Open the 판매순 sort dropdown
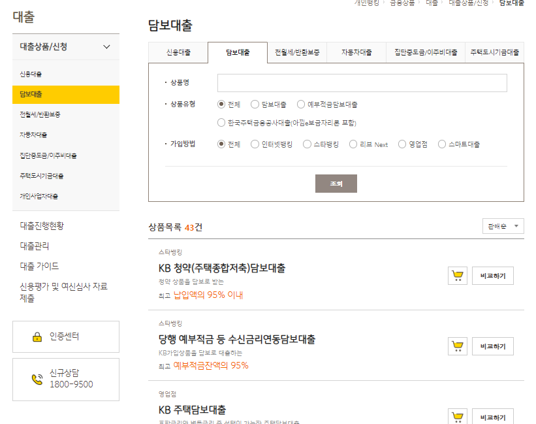This screenshot has width=536, height=424. 502,225
